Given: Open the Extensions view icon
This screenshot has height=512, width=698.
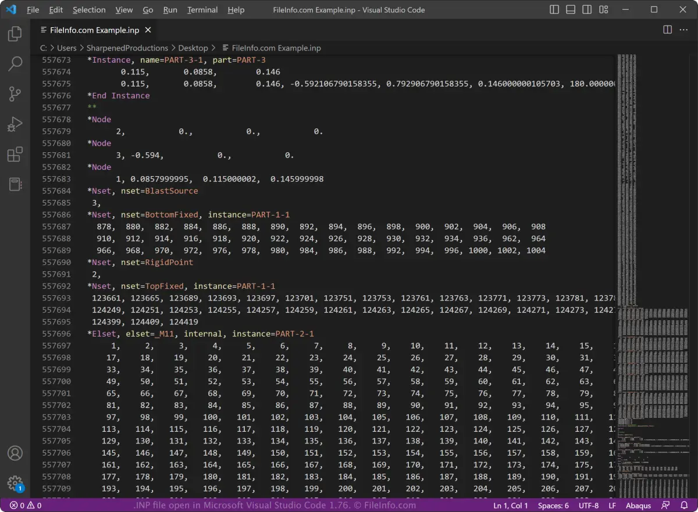Looking at the screenshot, I should 15,155.
